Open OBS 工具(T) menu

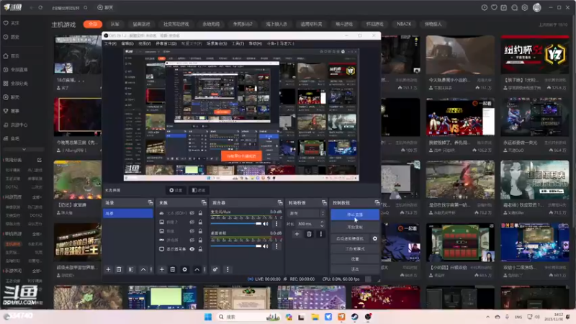(238, 43)
